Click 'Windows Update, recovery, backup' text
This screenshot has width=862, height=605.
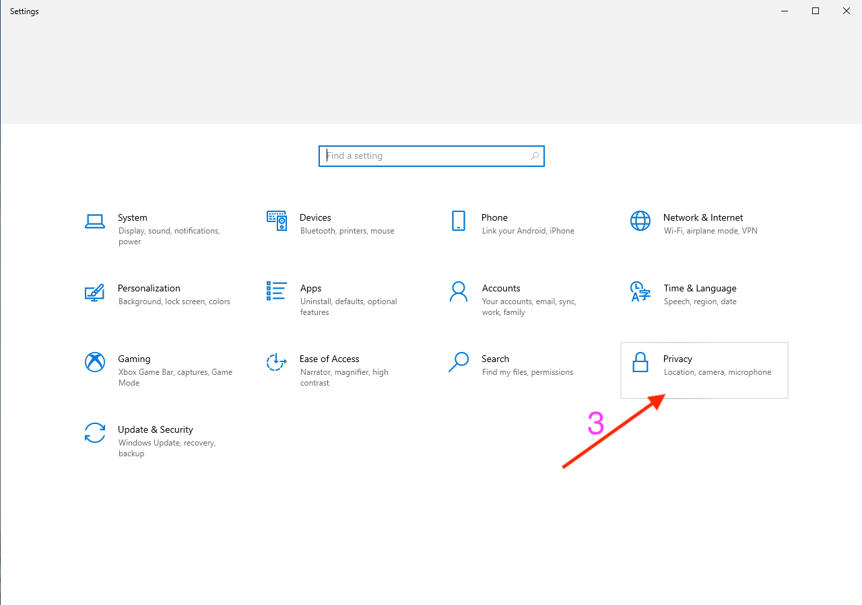tap(166, 448)
